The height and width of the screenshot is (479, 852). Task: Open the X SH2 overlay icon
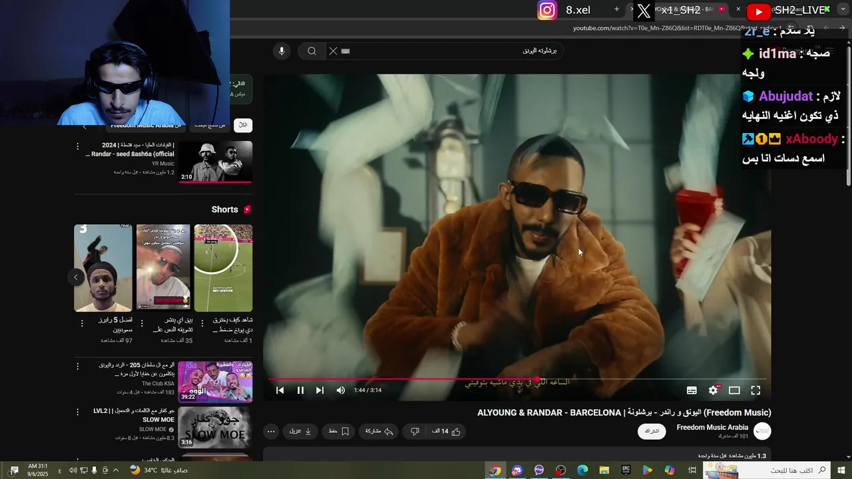[644, 11]
